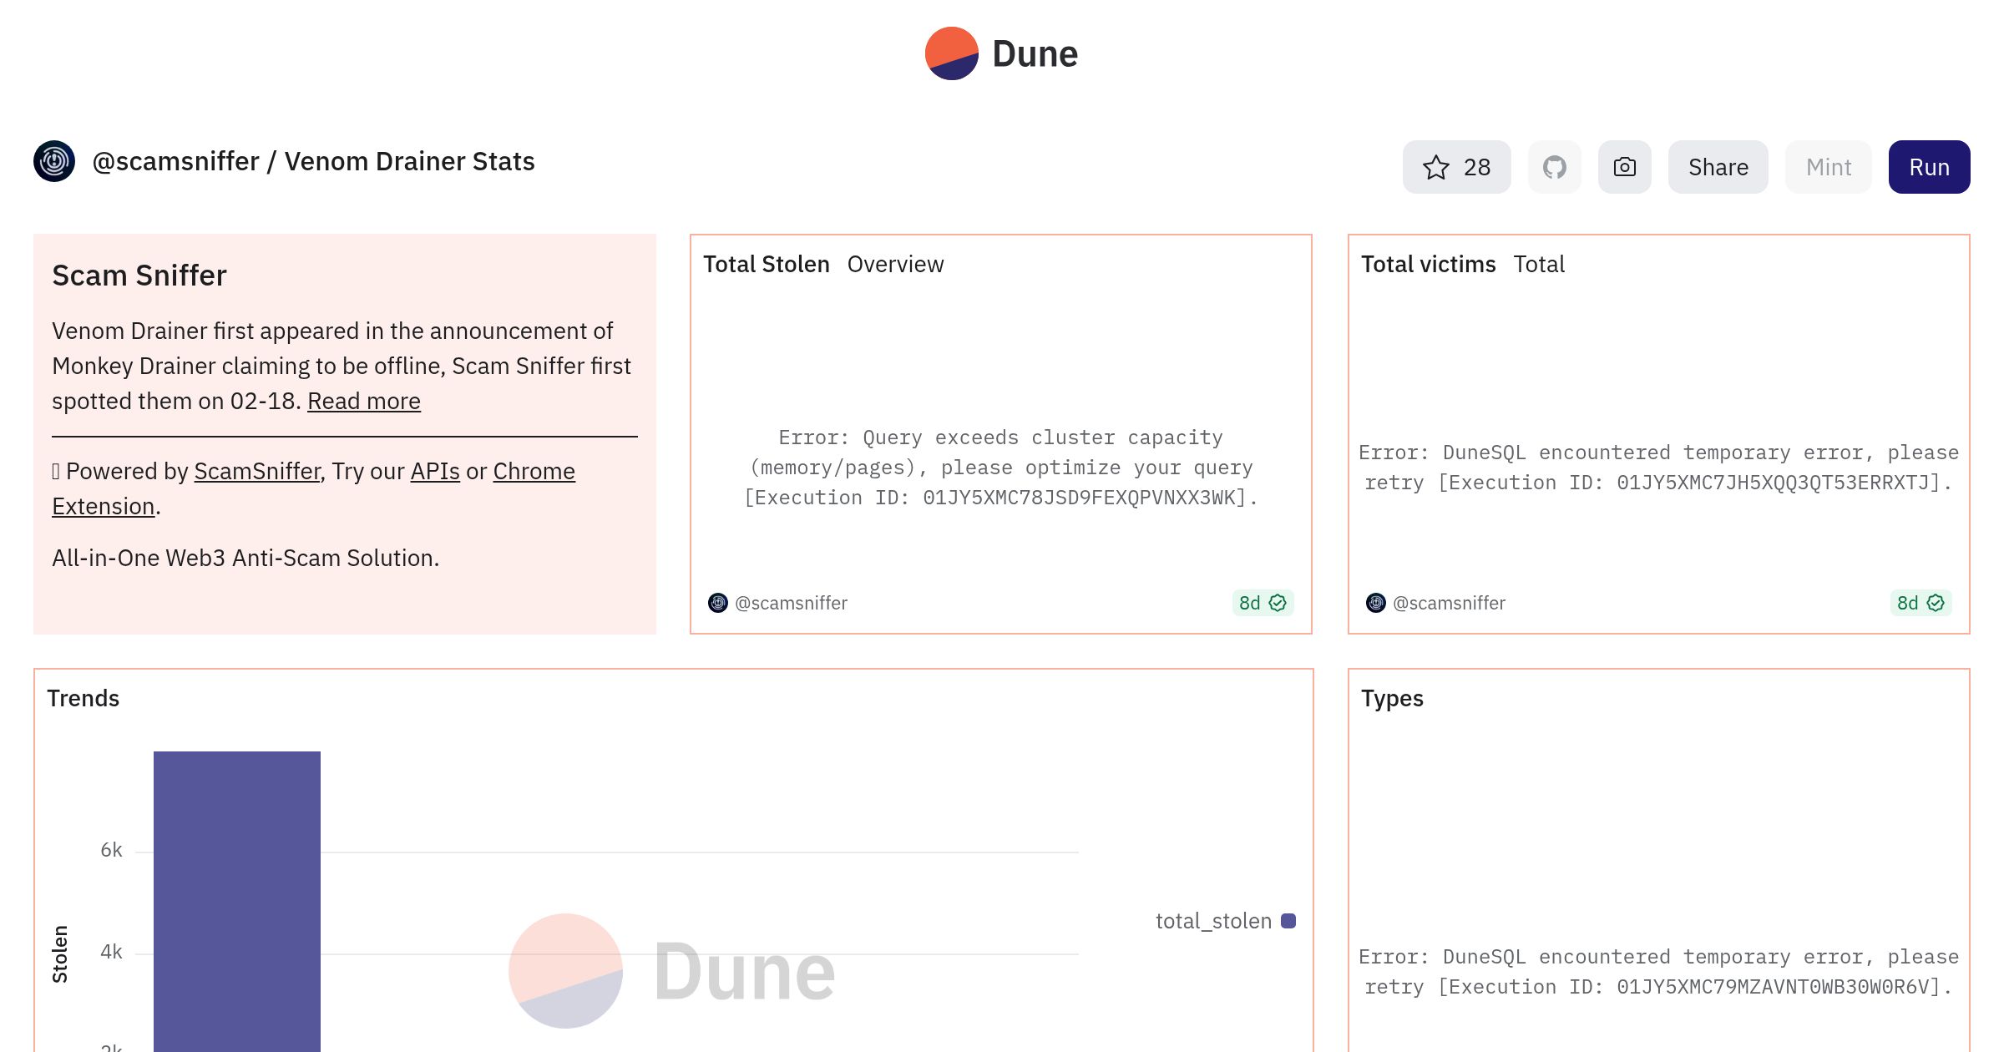
Task: Click the purple bar in Trends chart
Action: (x=237, y=902)
